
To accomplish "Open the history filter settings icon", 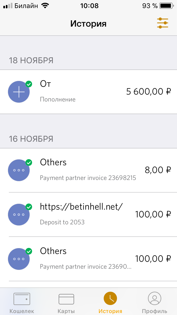I will [162, 23].
